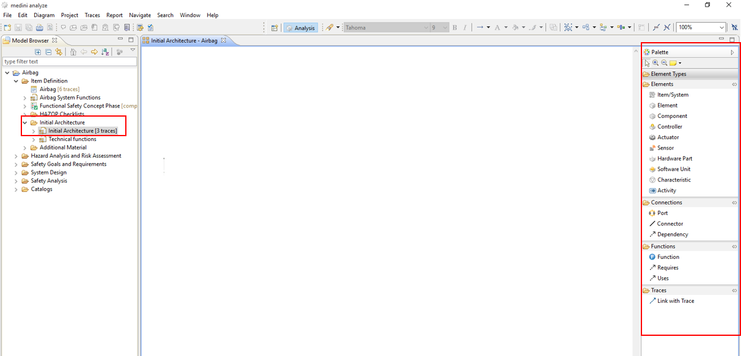Click the New project toolbar icon
Screen dimensions: 741x356
click(7, 27)
